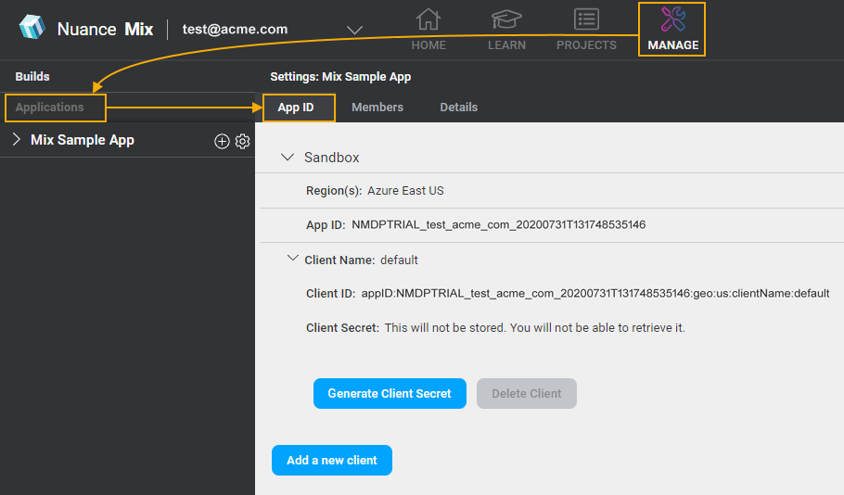Select Builds in the left sidebar
Image resolution: width=844 pixels, height=495 pixels.
click(32, 76)
